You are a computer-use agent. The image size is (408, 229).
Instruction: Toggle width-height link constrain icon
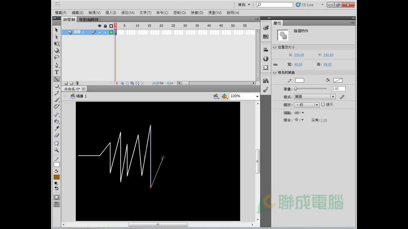(275, 65)
